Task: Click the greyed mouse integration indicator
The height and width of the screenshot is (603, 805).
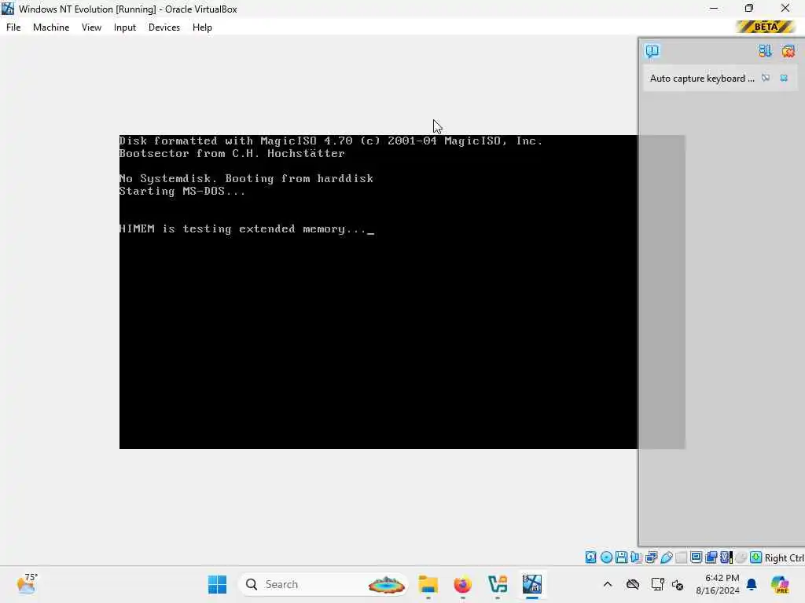Action: coord(741,557)
